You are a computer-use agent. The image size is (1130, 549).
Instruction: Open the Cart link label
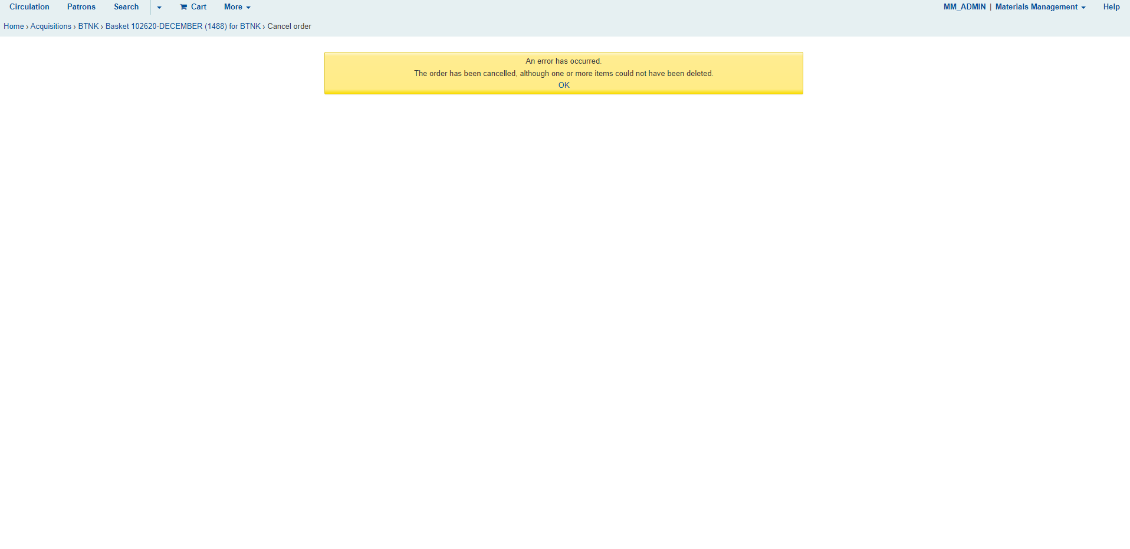(199, 7)
